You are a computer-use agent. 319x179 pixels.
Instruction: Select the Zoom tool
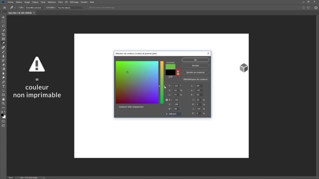pyautogui.click(x=3, y=103)
